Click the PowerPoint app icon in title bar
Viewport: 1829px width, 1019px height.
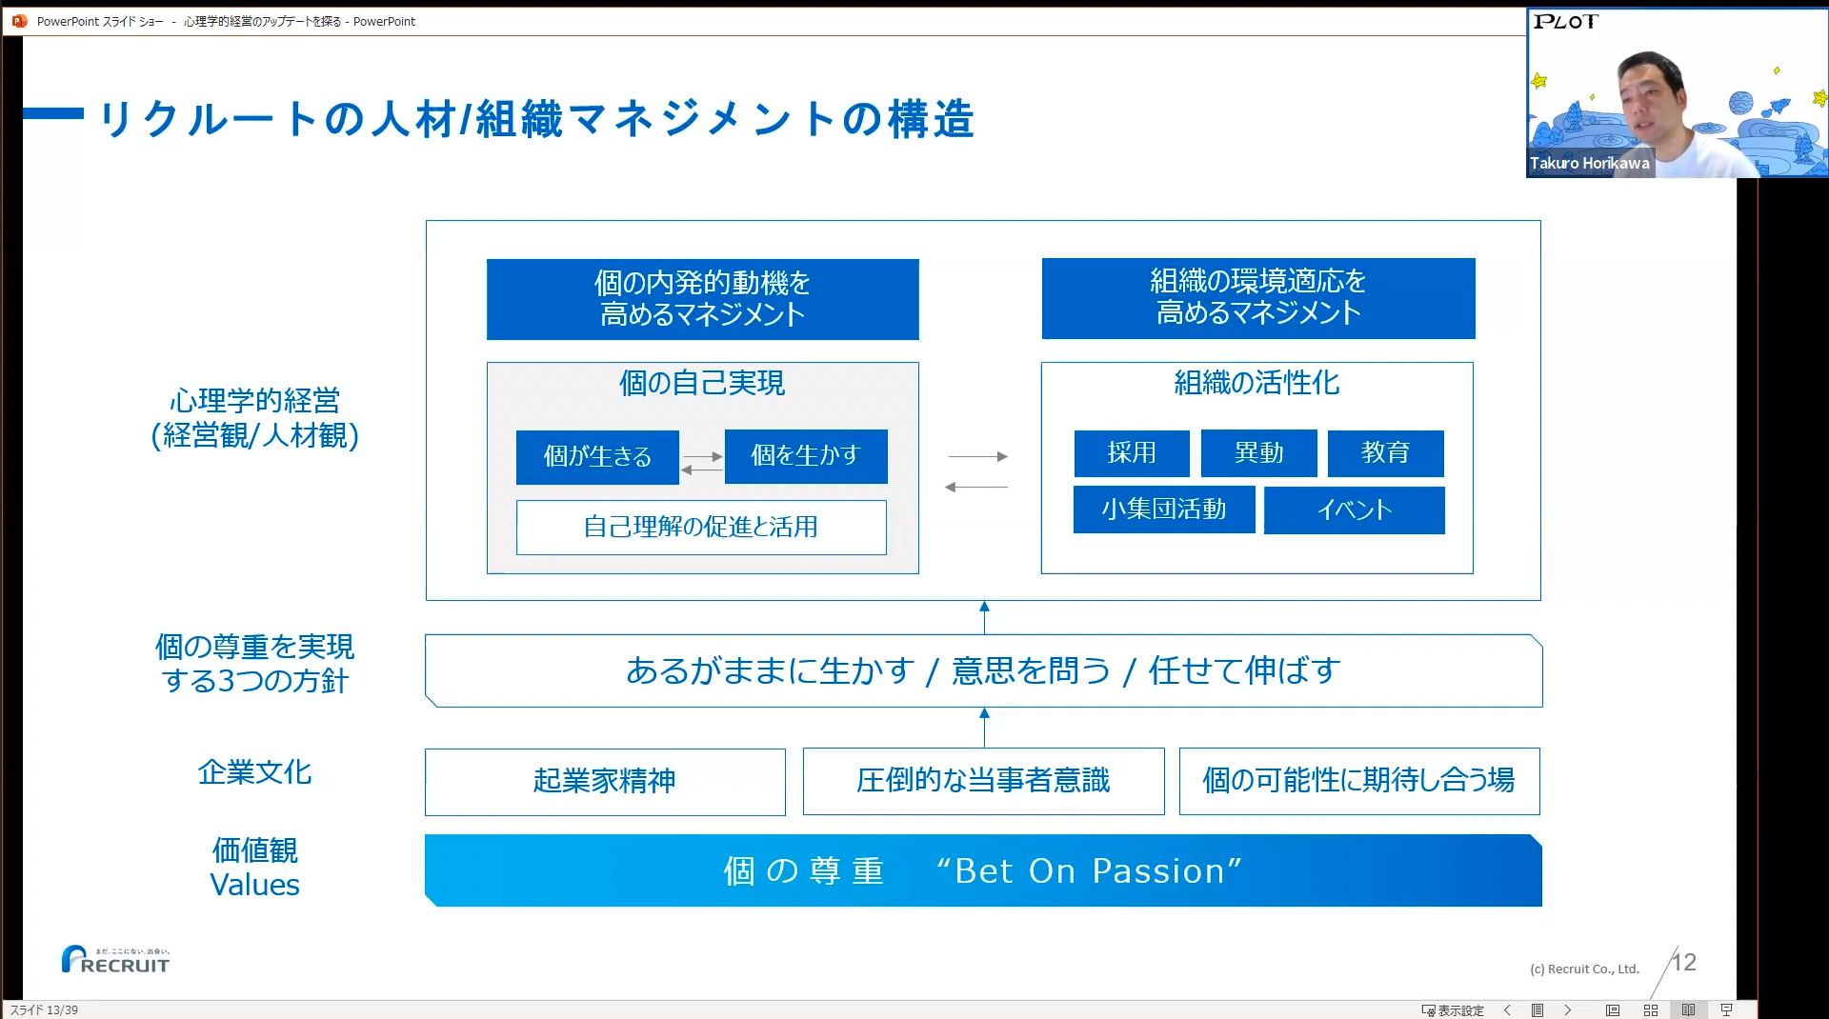pyautogui.click(x=19, y=21)
